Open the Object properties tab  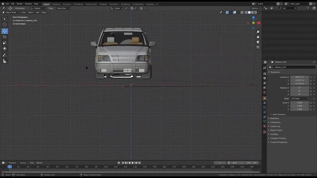coord(264,98)
